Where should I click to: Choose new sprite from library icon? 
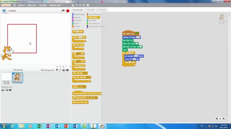[x=57, y=70]
